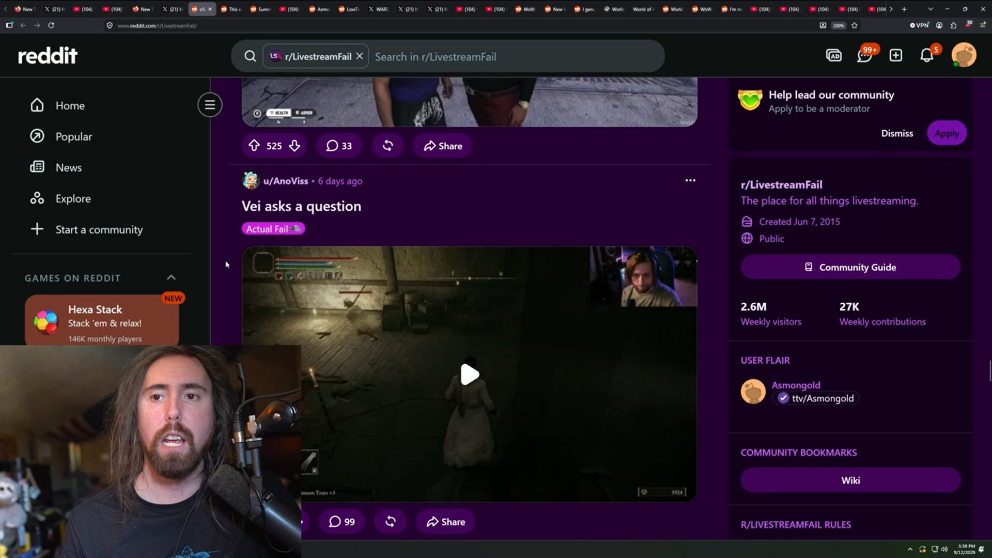Screen dimensions: 992x558
Task: Open the volume control in tray
Action: [x=944, y=549]
